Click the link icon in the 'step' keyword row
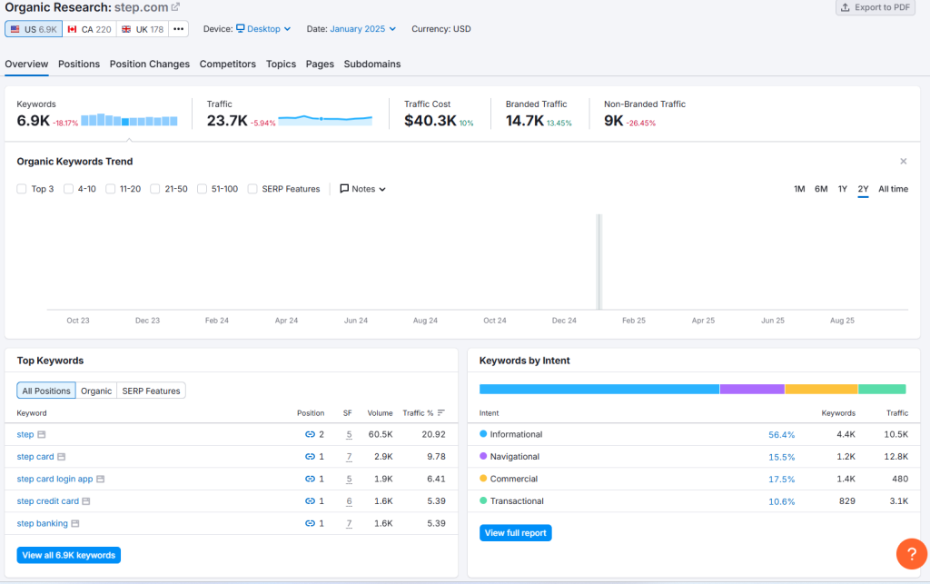The width and height of the screenshot is (930, 584). (x=310, y=435)
